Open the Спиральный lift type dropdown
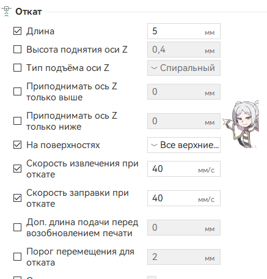The image size is (267, 279). coord(184,68)
